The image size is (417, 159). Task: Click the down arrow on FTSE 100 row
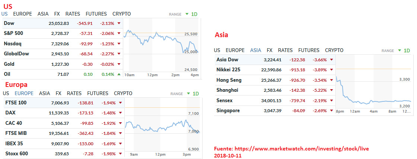coord(120,103)
